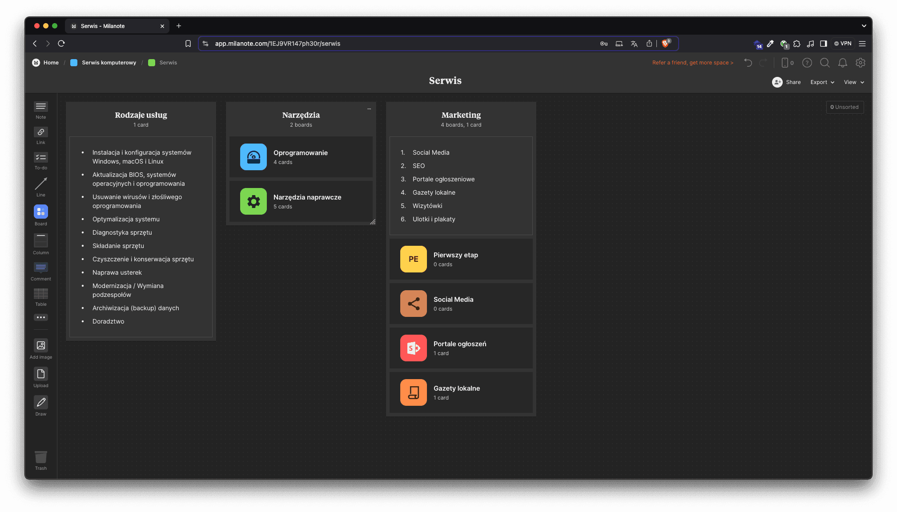Select the Note tool in sidebar

(40, 107)
